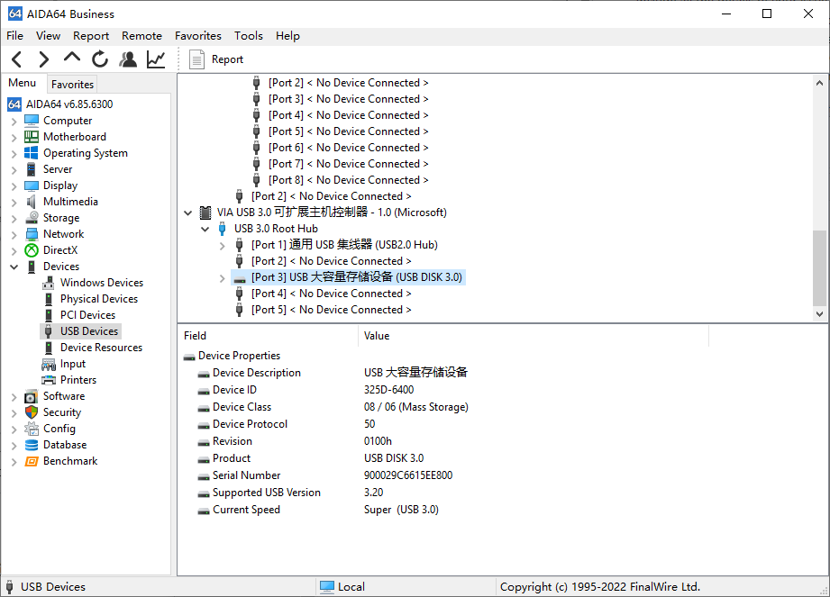Click the Report toolbar button label
Screen dimensions: 830x597
click(x=227, y=59)
